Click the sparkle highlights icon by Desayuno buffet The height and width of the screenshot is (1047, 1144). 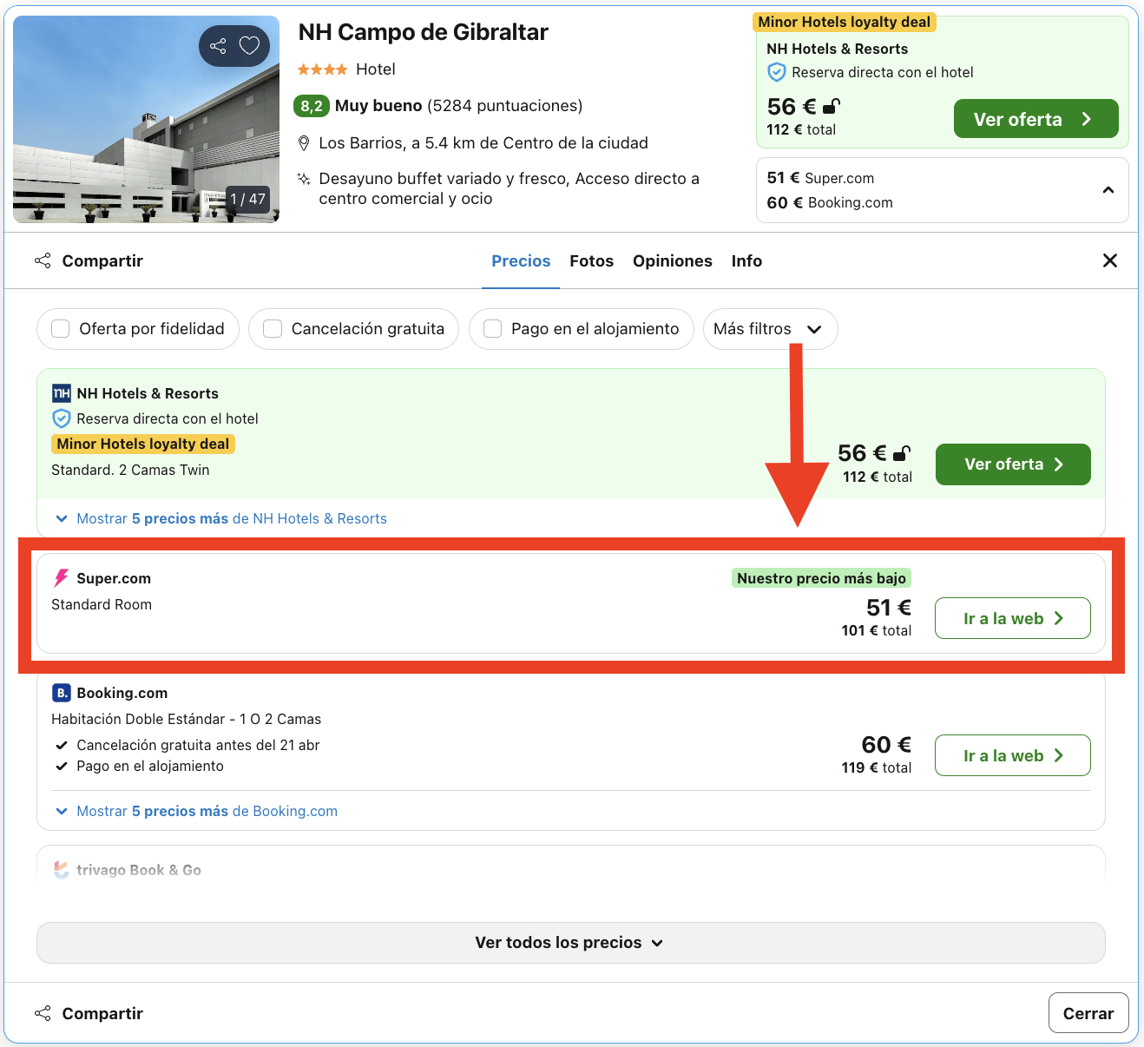coord(304,179)
